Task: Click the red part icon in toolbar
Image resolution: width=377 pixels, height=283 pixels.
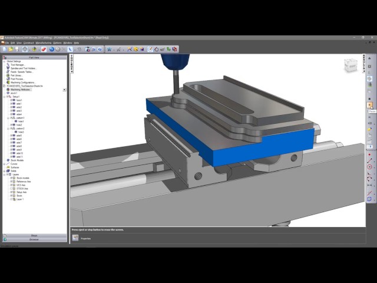Action: (x=44, y=49)
